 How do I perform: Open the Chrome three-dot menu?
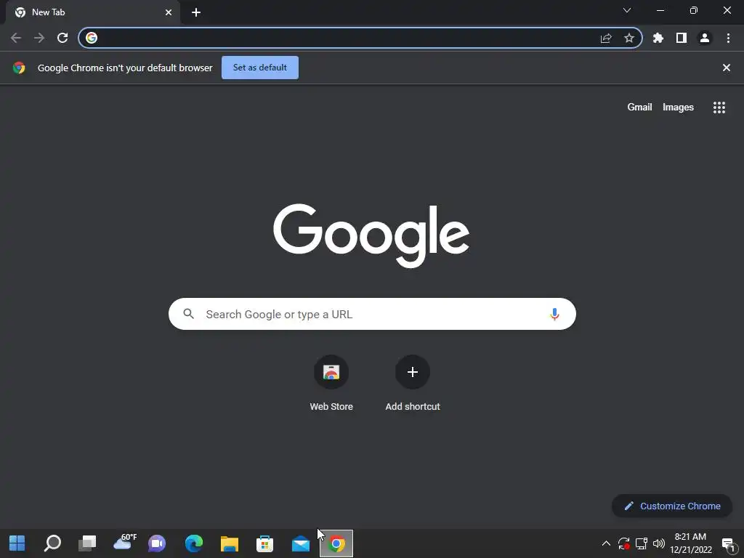(x=728, y=38)
